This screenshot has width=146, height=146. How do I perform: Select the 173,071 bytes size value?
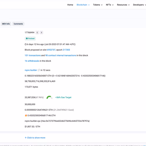[31, 87]
